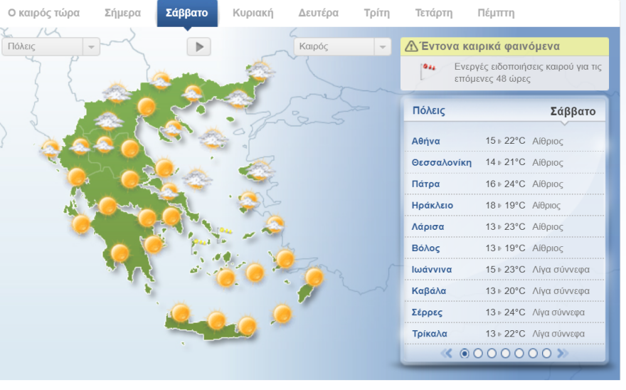Select the fourth pagination dot

point(505,353)
